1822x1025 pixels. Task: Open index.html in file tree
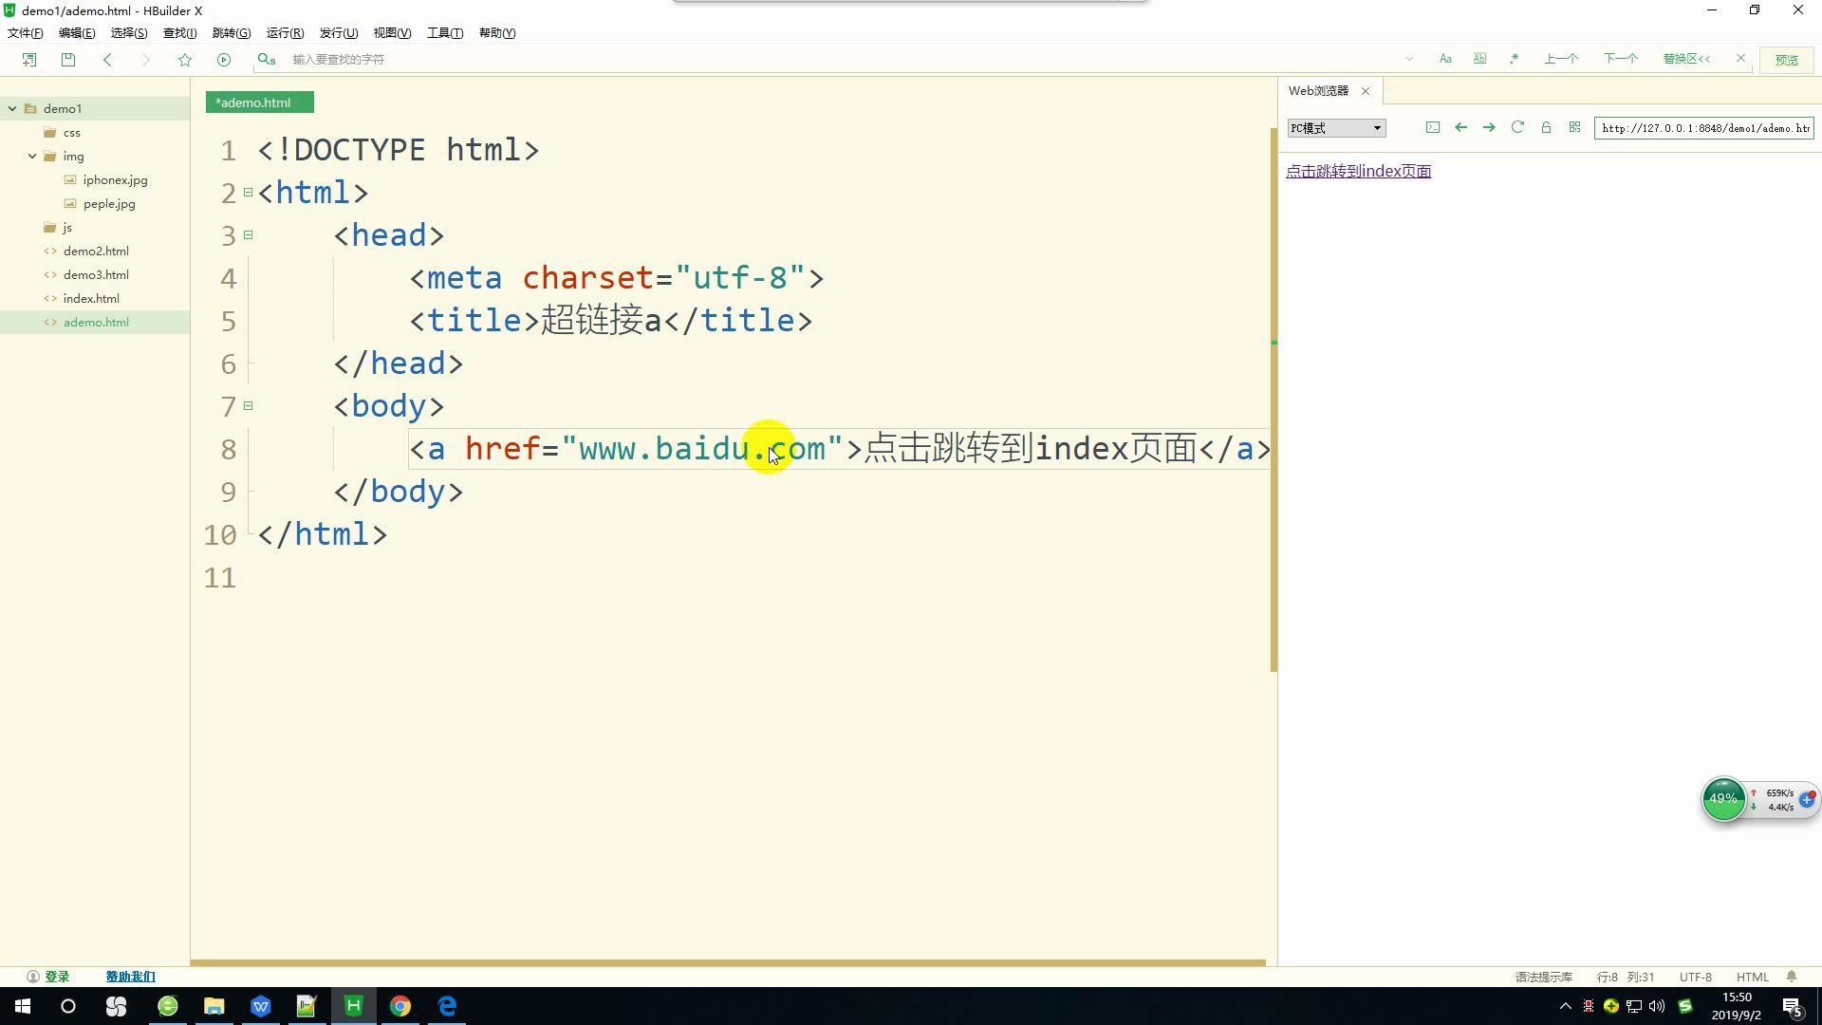pos(90,298)
